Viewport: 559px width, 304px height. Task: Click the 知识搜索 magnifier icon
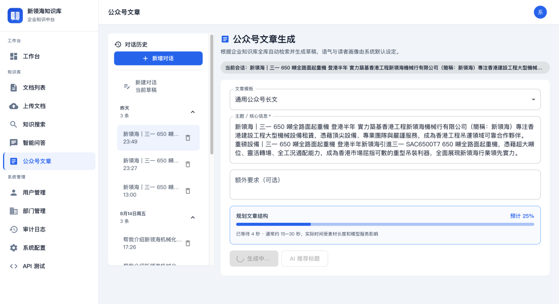click(13, 124)
